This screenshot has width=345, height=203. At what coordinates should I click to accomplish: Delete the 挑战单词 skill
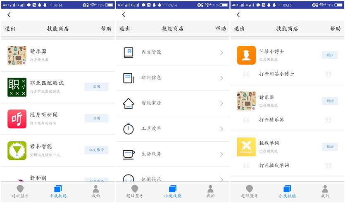(330, 147)
